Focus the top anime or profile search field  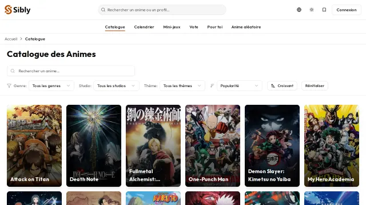click(x=162, y=10)
